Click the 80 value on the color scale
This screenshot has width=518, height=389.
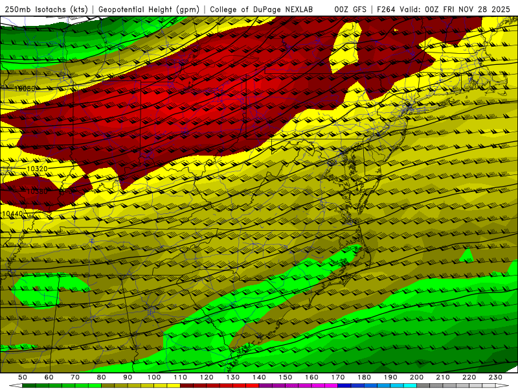(102, 377)
